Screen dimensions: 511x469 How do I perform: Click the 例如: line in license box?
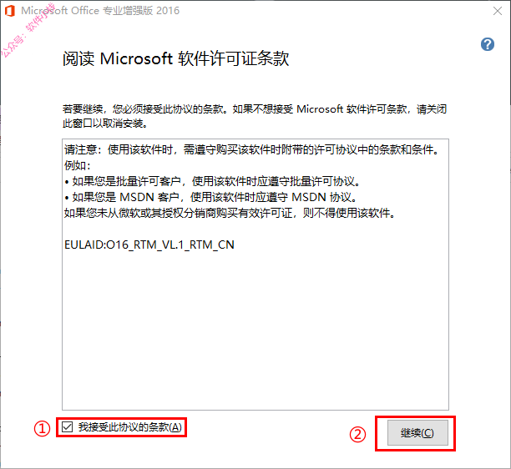click(78, 165)
